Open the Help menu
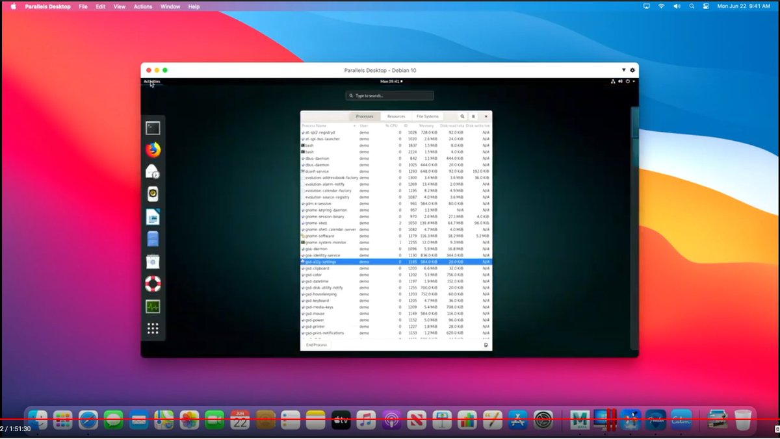Image resolution: width=780 pixels, height=439 pixels. coord(194,6)
